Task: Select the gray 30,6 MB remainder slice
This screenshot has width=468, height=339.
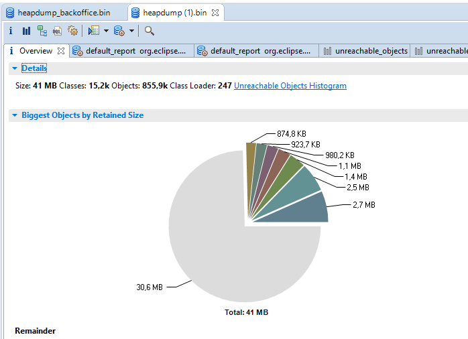Action: [x=227, y=247]
